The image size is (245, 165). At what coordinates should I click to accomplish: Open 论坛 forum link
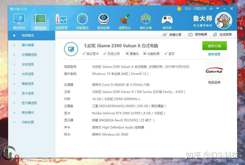pyautogui.click(x=188, y=8)
